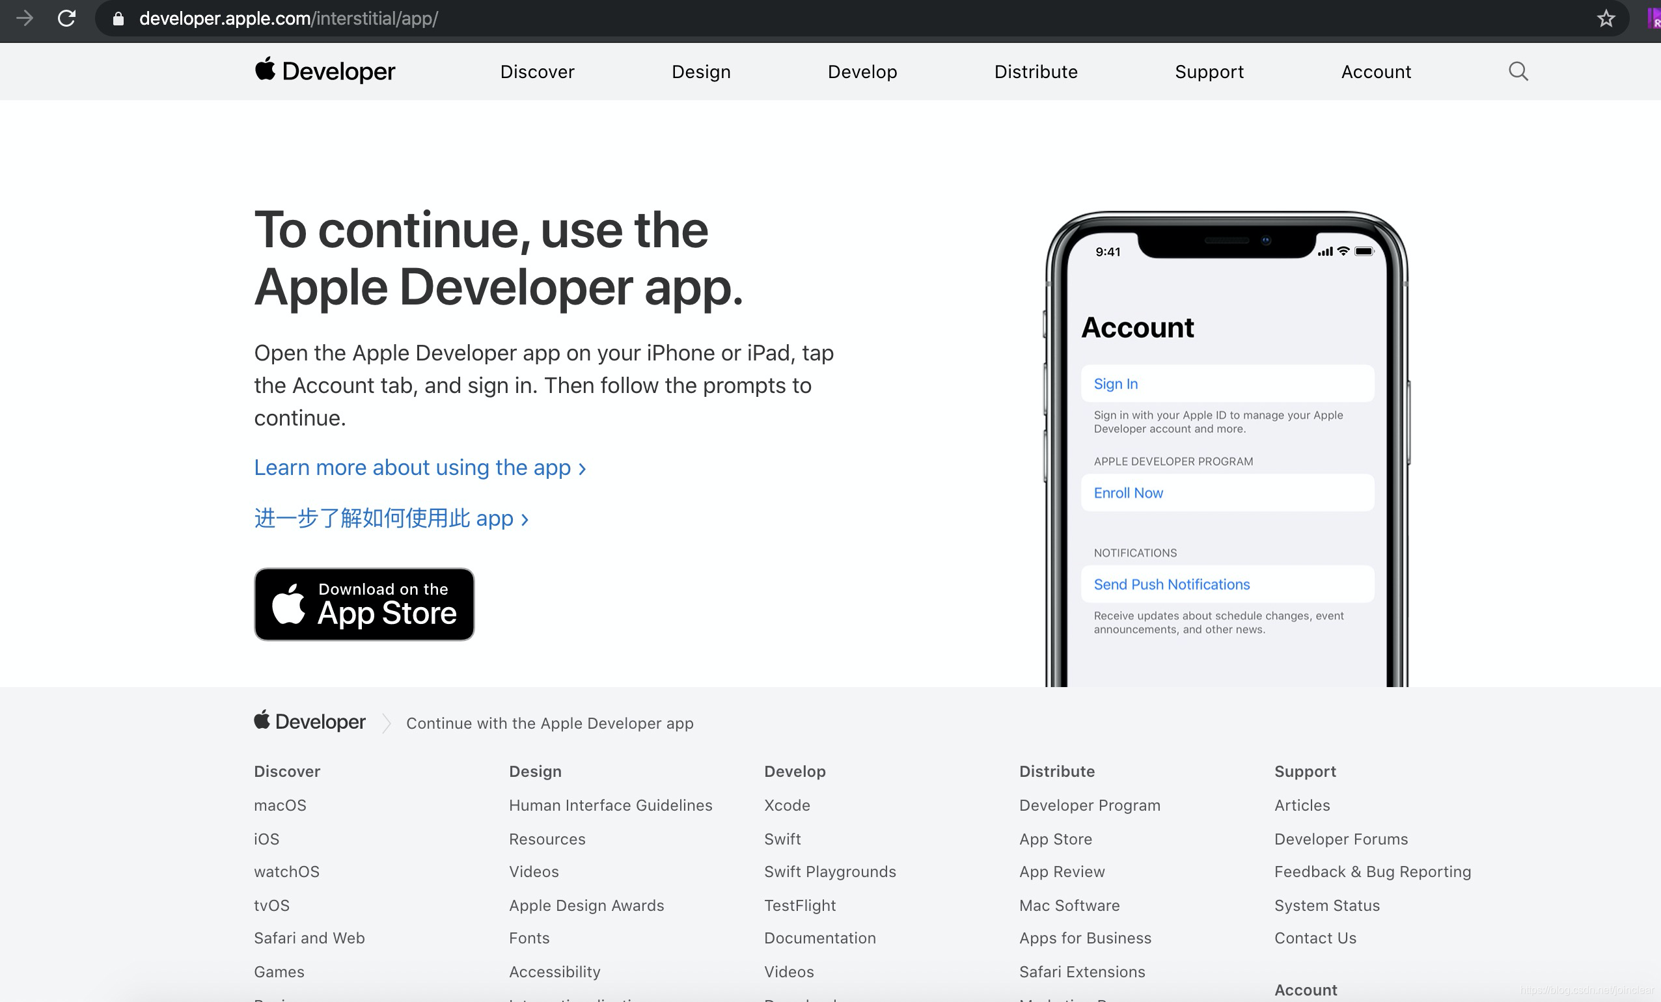Click the Account tab in navigation
The height and width of the screenshot is (1002, 1661).
point(1377,71)
